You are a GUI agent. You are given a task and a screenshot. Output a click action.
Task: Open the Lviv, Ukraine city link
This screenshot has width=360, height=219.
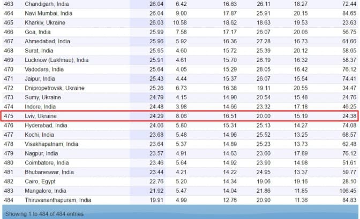point(41,116)
